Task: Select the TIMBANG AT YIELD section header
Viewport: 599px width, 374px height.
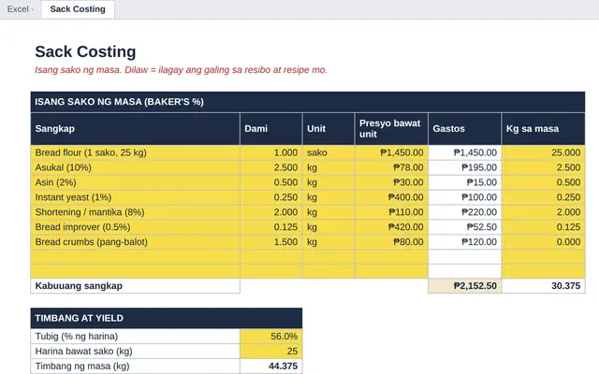Action: [167, 318]
